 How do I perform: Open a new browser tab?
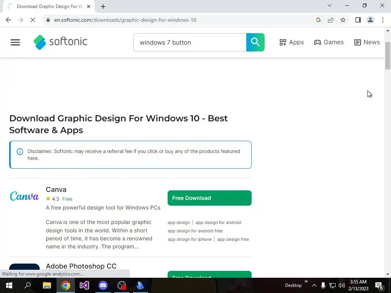pyautogui.click(x=103, y=6)
